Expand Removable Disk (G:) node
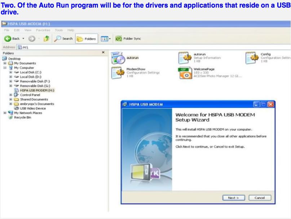This screenshot has width=291, height=219. [10, 86]
